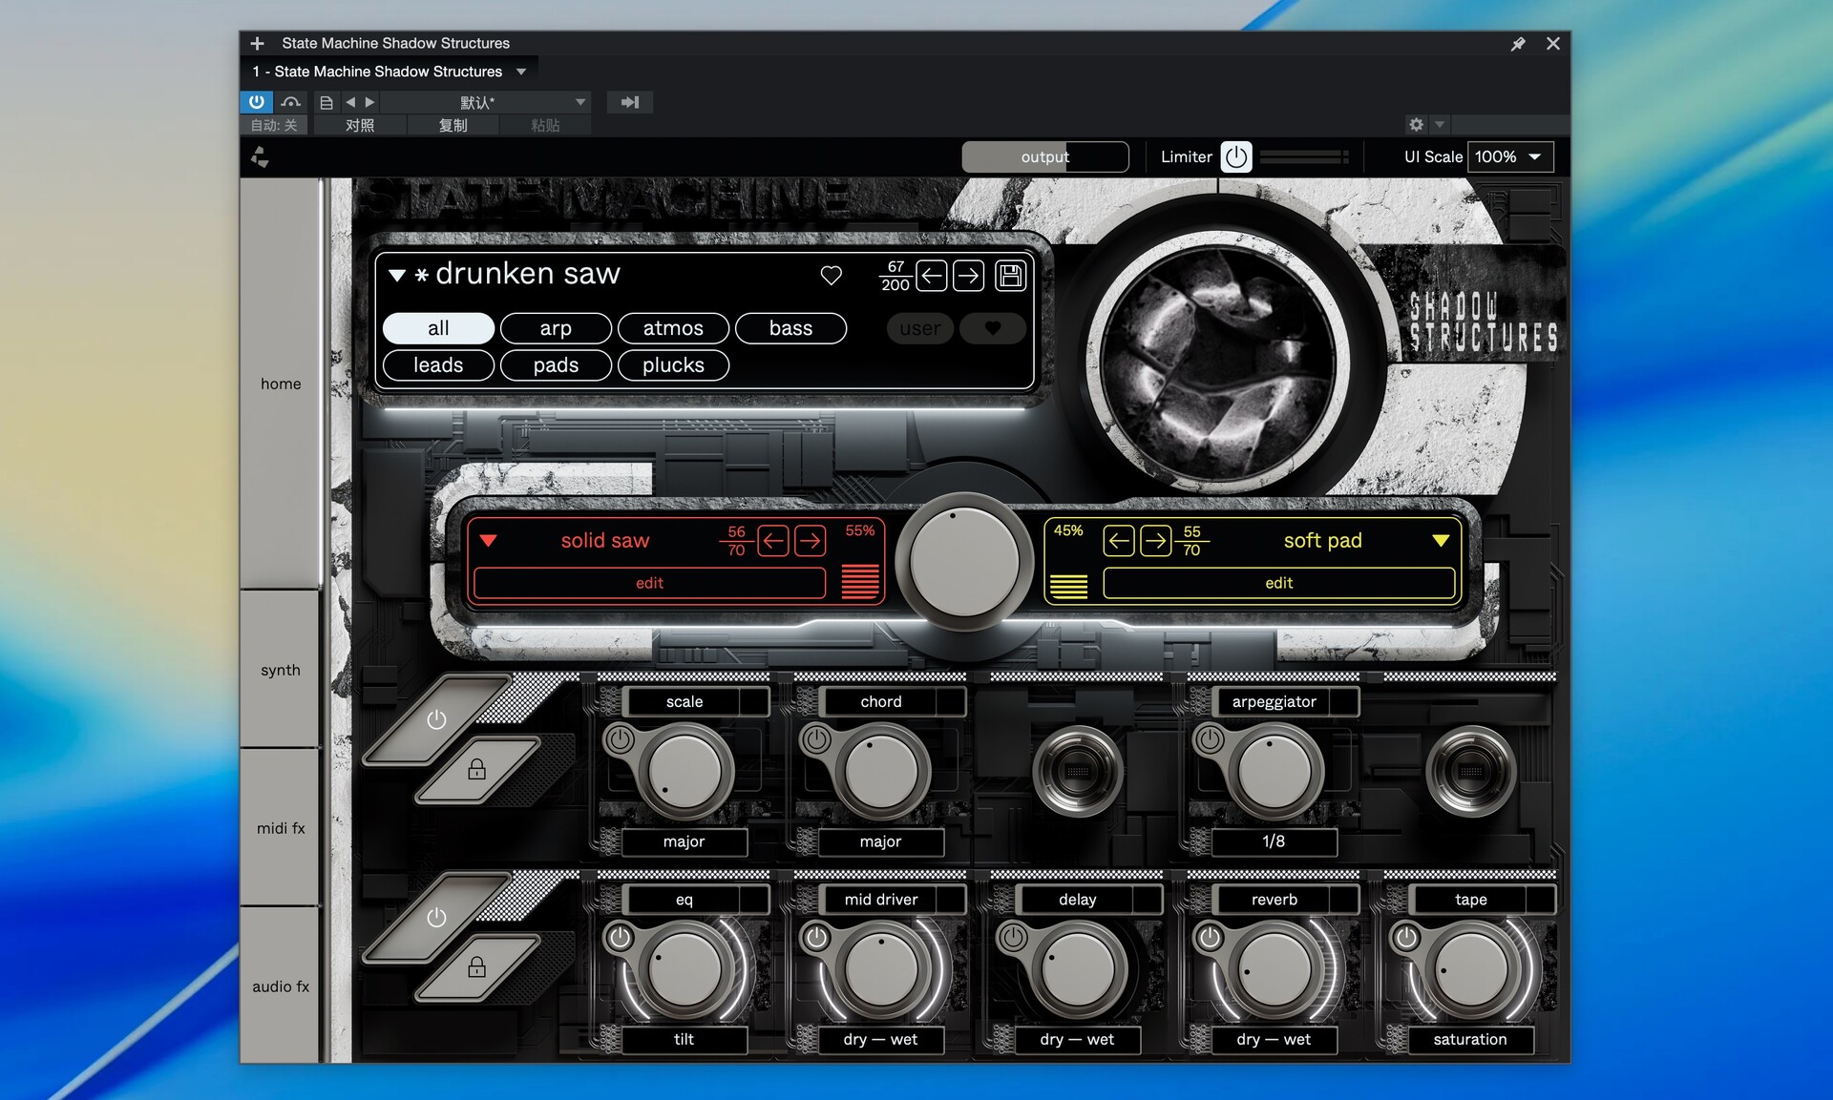Screen dimensions: 1833x1100
Task: Click the output level slider bar
Action: coord(1045,157)
